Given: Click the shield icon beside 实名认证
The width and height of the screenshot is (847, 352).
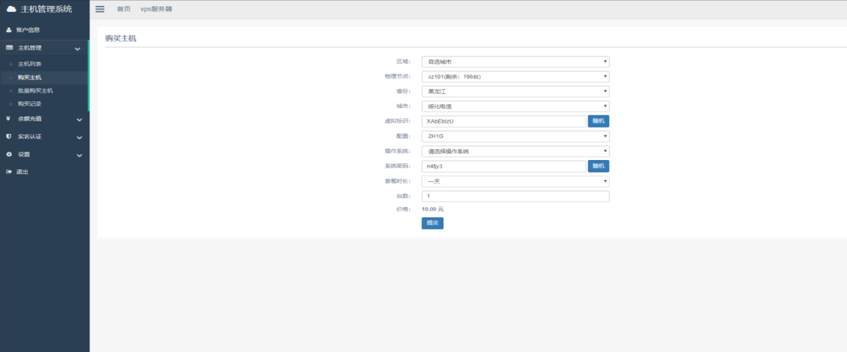Looking at the screenshot, I should click(9, 137).
